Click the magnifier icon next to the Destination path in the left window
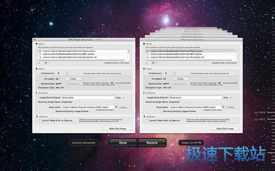Screen dimensions: 275x171 pos(116,107)
